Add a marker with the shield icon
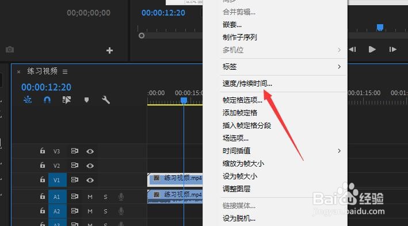The width and height of the screenshot is (408, 226). [x=87, y=100]
